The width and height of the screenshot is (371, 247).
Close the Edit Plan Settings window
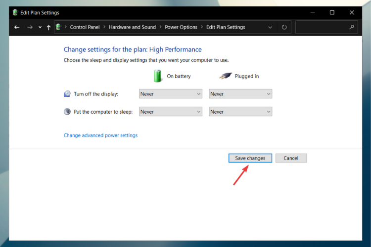pos(352,12)
